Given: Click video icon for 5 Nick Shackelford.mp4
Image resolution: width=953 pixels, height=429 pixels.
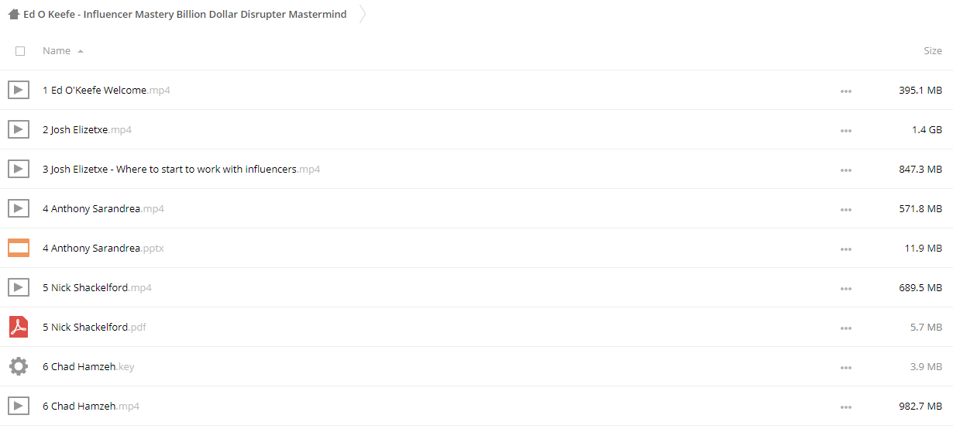Looking at the screenshot, I should pos(19,287).
